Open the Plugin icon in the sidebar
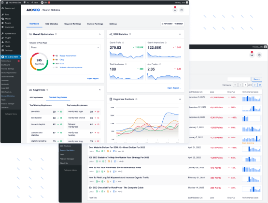268x203 pixels. coord(2,38)
